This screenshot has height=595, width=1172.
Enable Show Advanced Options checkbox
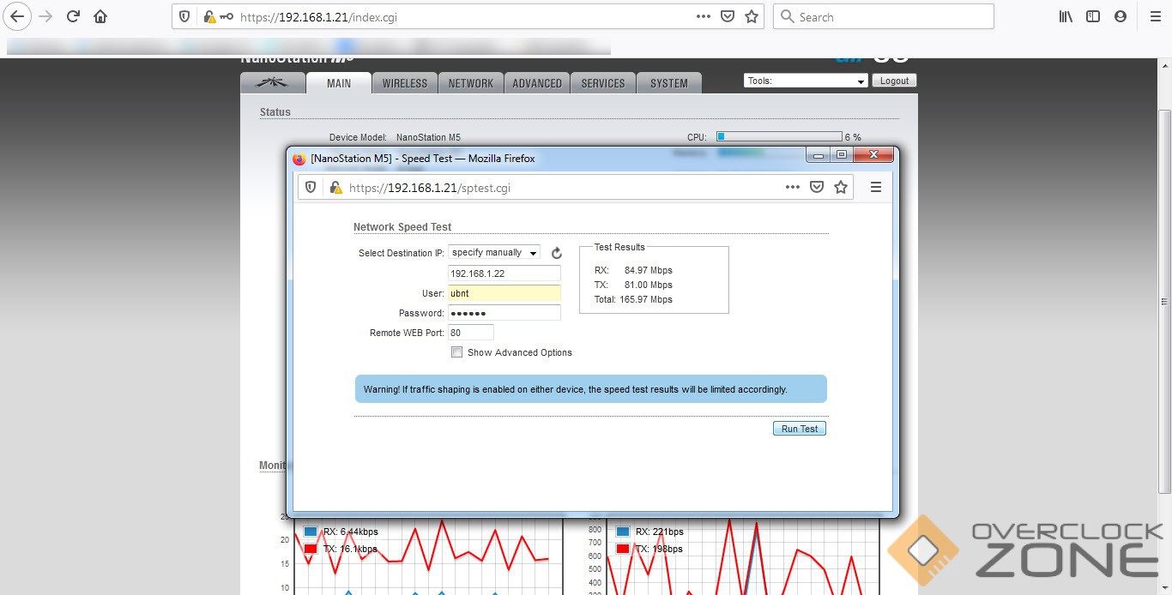pos(457,352)
